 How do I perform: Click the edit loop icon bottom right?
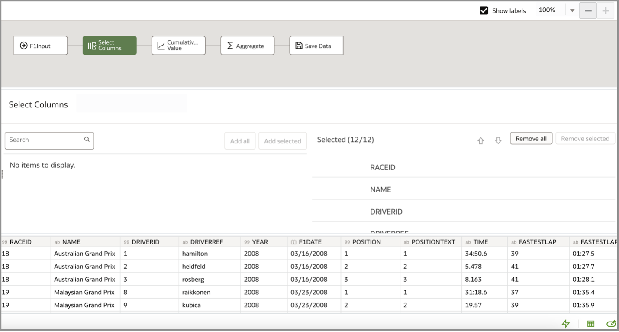point(611,324)
